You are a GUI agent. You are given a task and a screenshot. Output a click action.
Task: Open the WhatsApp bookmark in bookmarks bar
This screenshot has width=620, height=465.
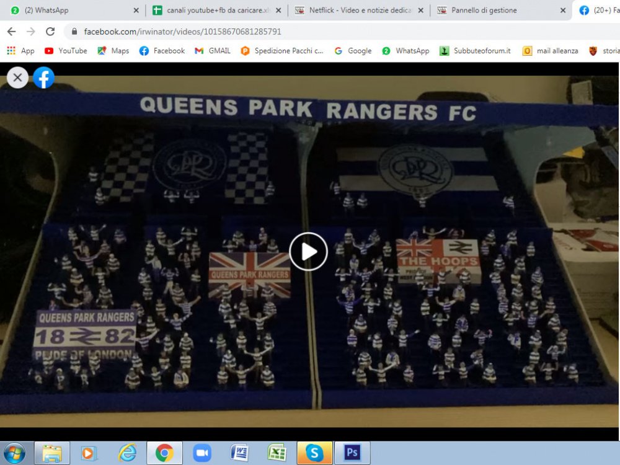point(405,51)
